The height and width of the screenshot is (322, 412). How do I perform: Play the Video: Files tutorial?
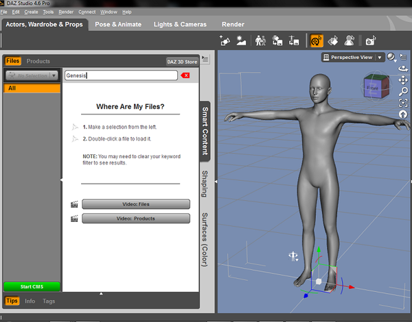pos(136,204)
